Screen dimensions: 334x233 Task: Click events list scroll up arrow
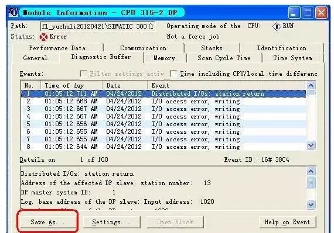[311, 85]
